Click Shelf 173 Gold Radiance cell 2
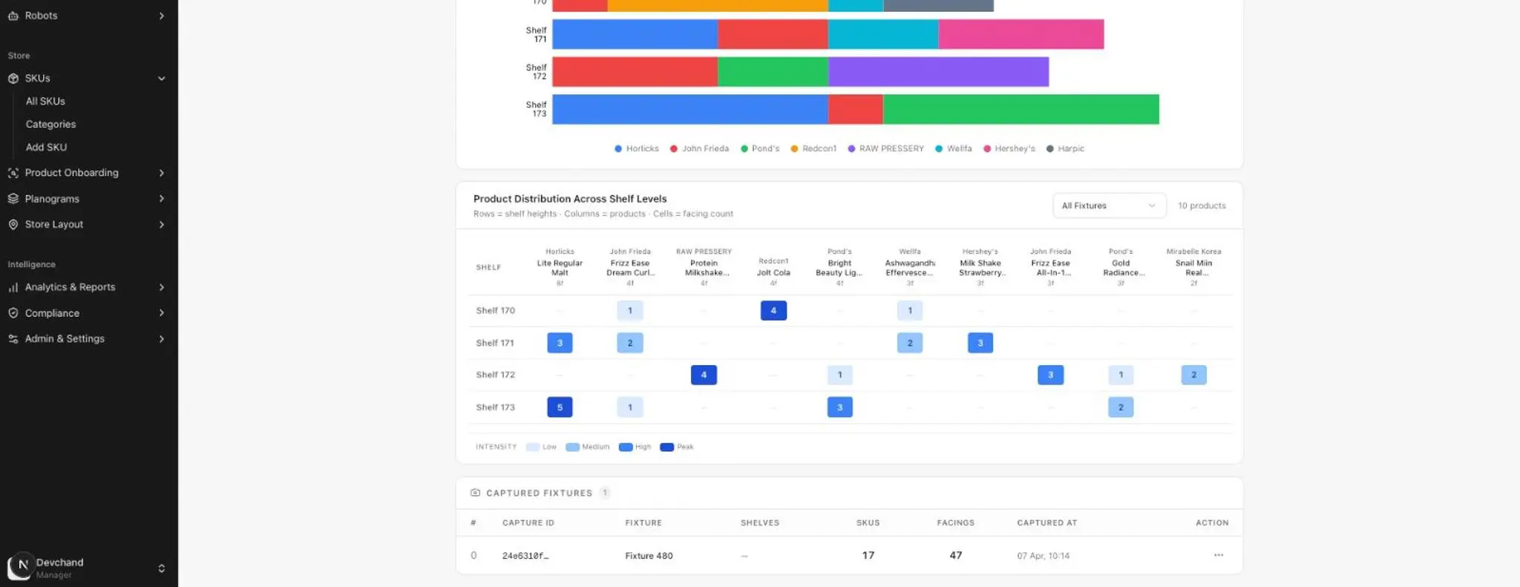 1121,407
